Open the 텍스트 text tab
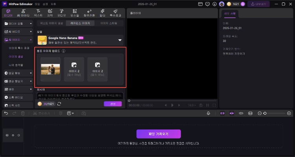295x157 pixels. pos(38,13)
